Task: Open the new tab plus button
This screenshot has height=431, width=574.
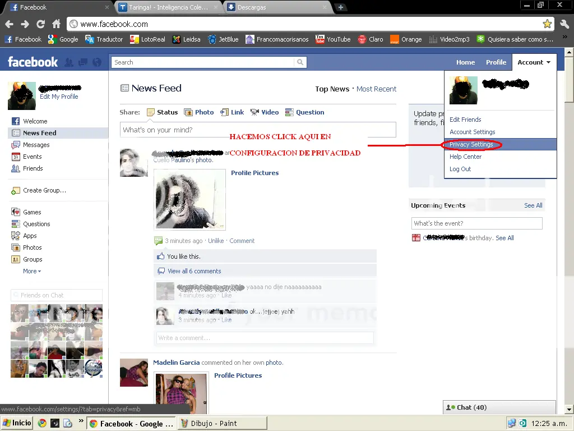Action: point(340,7)
